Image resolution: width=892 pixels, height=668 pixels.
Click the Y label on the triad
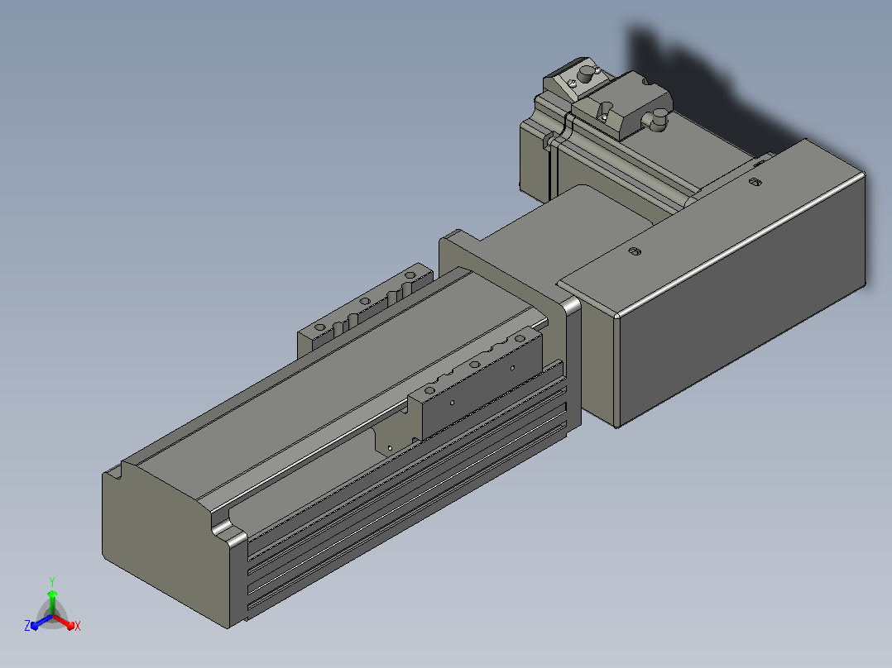(x=52, y=582)
